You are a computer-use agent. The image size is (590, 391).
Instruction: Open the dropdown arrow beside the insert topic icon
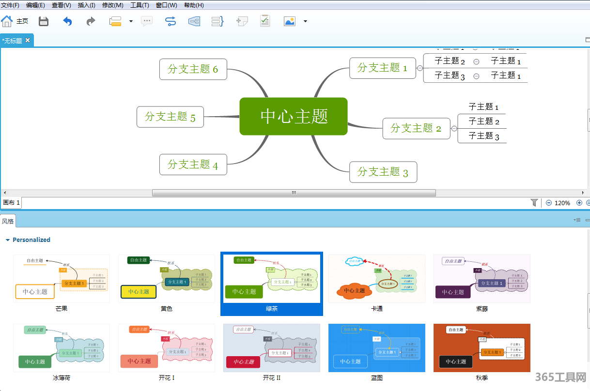pyautogui.click(x=131, y=21)
